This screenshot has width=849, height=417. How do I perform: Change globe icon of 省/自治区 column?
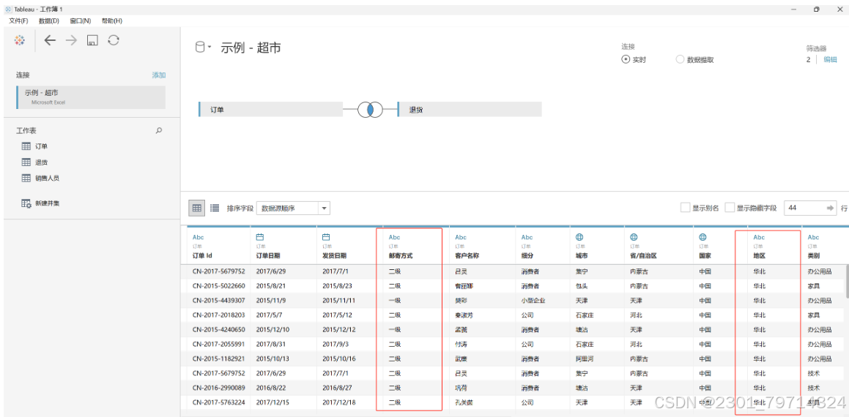634,237
